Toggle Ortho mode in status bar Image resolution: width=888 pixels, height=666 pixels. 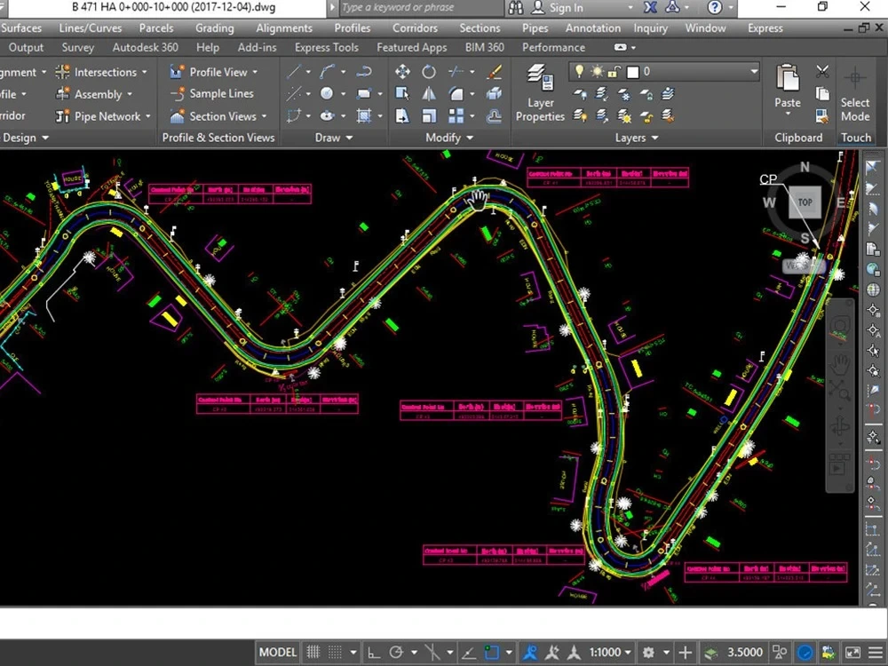tap(373, 653)
